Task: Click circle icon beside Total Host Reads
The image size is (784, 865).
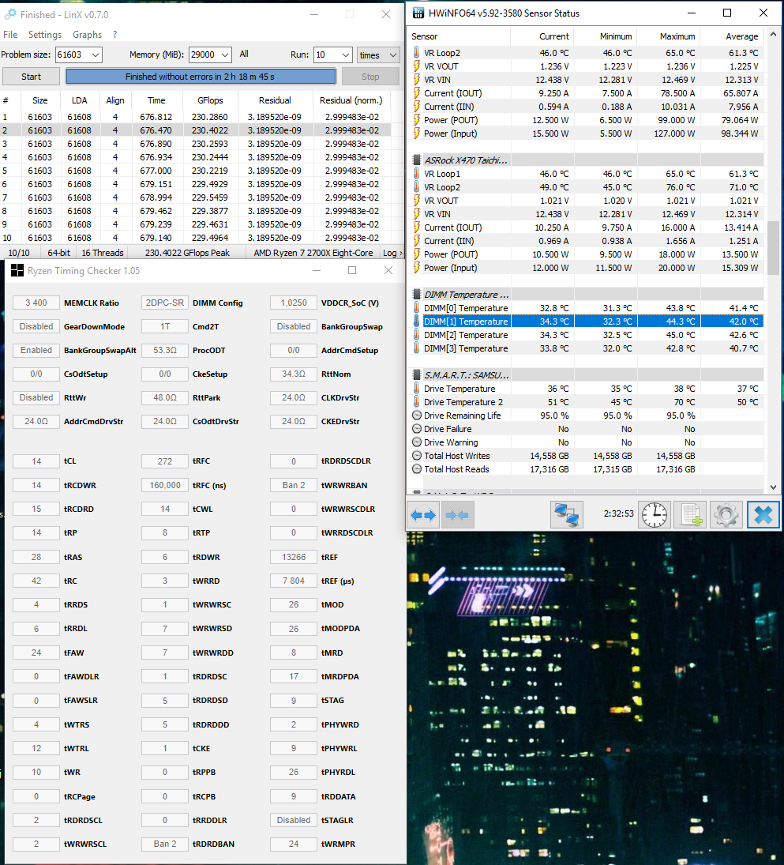Action: click(x=417, y=469)
